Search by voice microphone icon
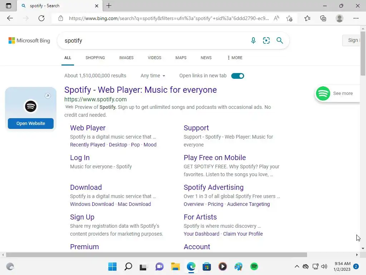 pos(253,40)
